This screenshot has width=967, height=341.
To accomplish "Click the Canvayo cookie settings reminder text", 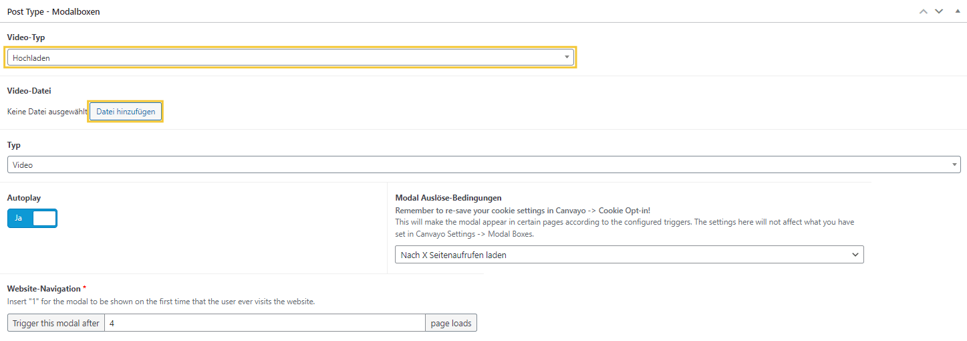I will [522, 210].
